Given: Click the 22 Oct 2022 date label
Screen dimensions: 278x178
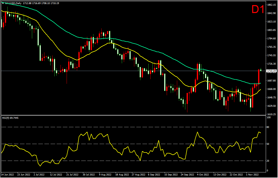Looking at the screenshot, I should coord(236,175).
